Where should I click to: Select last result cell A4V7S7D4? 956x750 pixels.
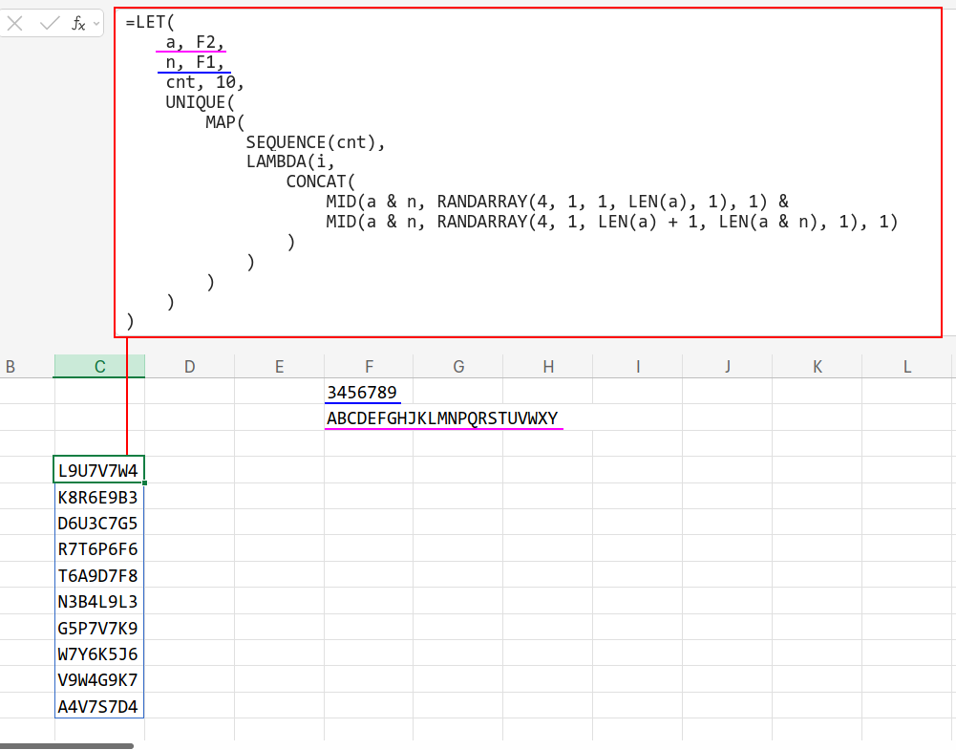98,707
